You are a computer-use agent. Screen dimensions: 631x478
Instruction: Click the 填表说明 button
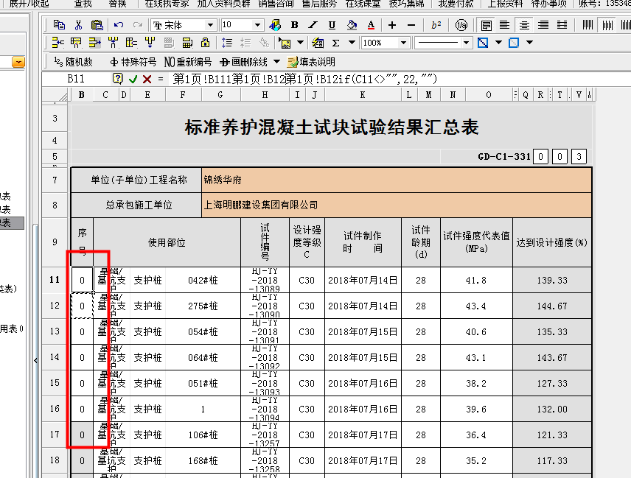coord(312,62)
